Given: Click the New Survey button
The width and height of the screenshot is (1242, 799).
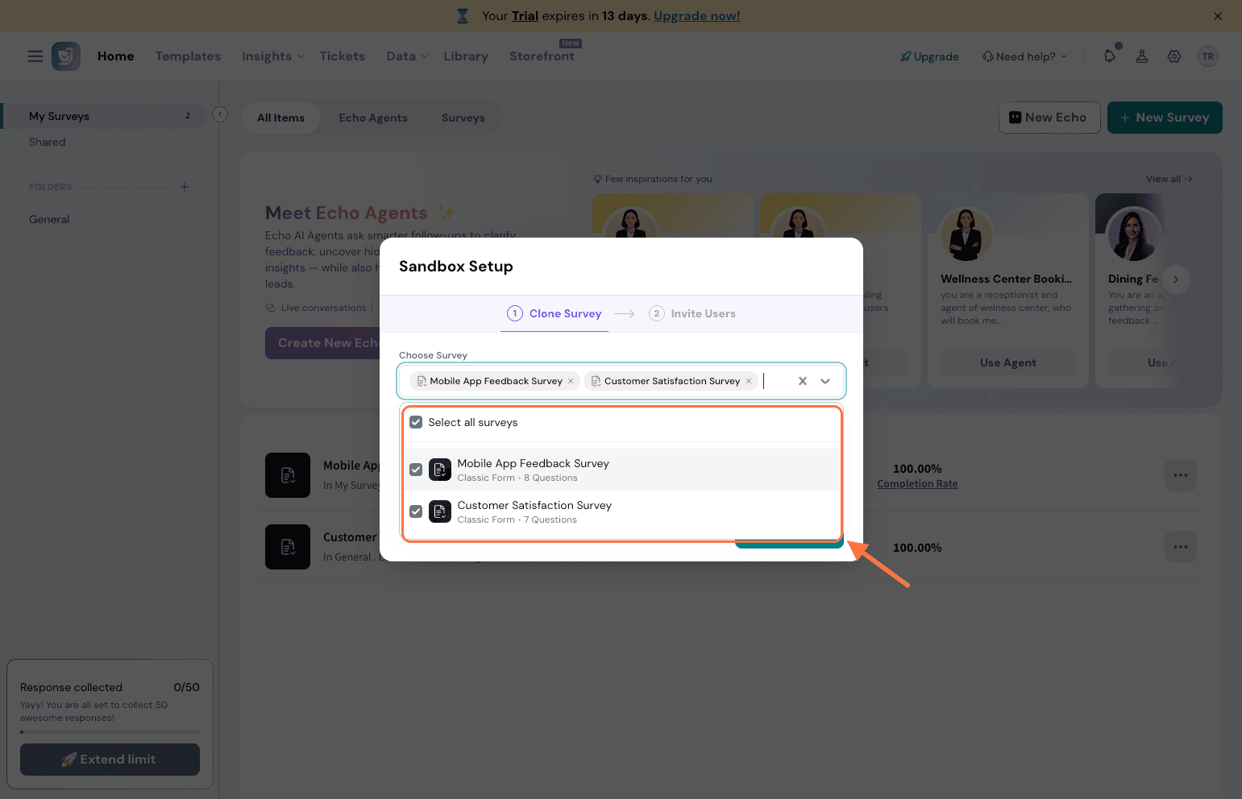Looking at the screenshot, I should 1164,118.
